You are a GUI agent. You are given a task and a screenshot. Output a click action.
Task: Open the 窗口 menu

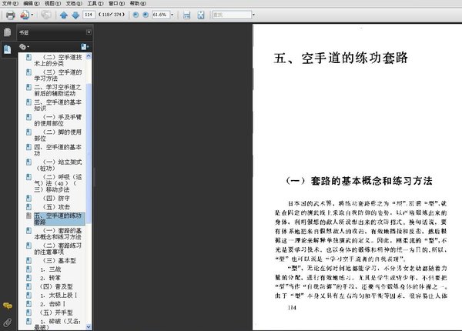point(116,4)
